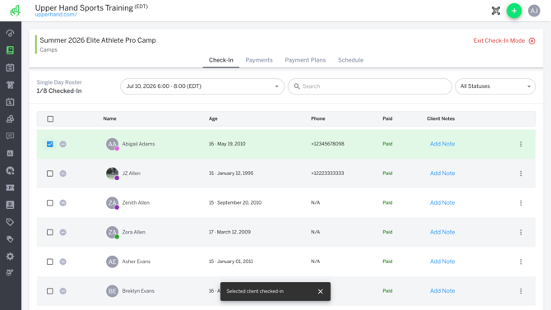Open the people group sidebar icon

10,118
